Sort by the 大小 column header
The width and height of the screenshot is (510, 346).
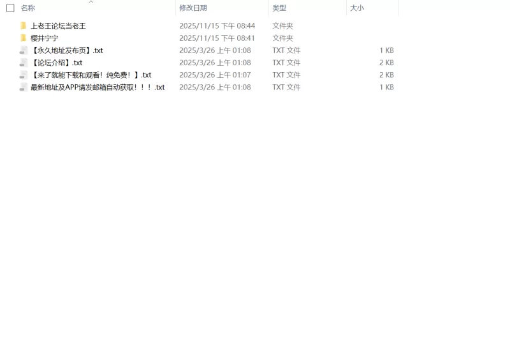click(x=357, y=8)
